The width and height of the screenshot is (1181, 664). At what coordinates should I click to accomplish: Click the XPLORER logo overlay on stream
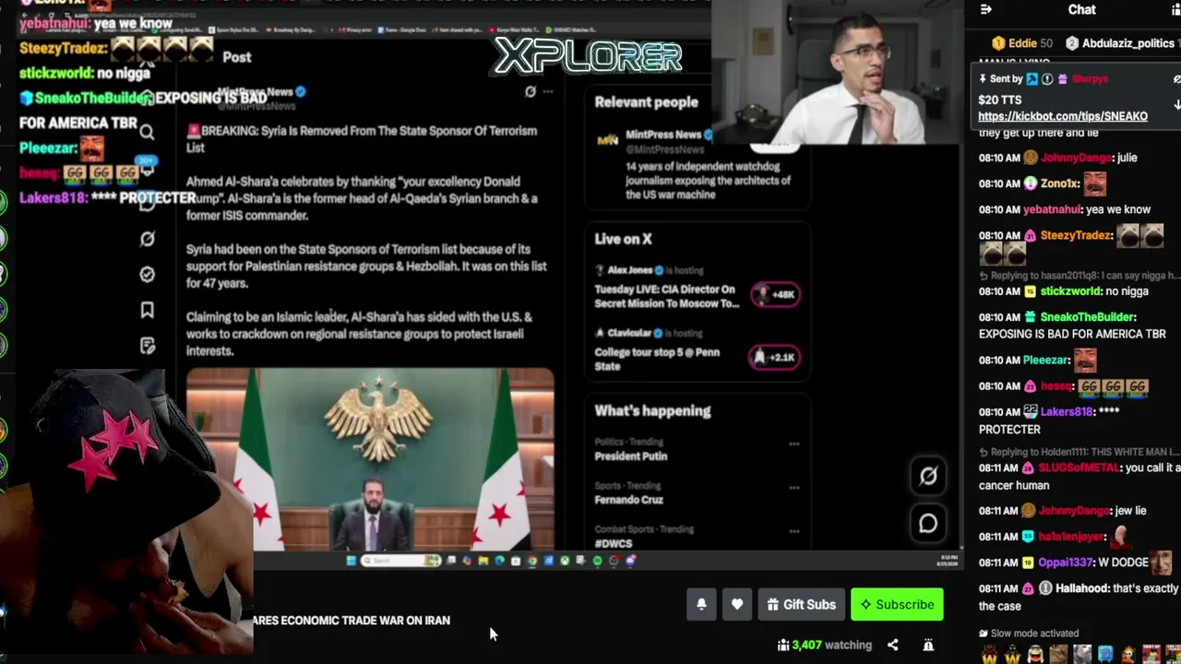pos(589,56)
